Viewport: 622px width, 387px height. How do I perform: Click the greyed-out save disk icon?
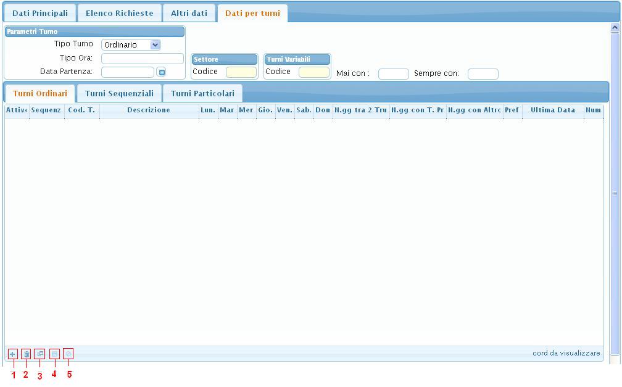[54, 354]
